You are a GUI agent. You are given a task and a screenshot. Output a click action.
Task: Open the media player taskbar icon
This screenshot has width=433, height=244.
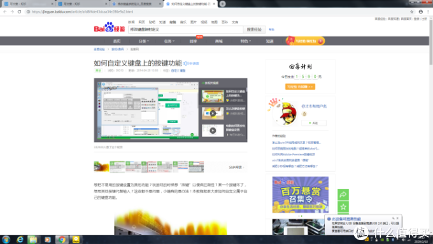tap(48, 240)
